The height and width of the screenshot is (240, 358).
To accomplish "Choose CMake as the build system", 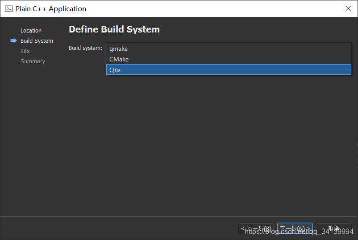I will click(x=229, y=59).
